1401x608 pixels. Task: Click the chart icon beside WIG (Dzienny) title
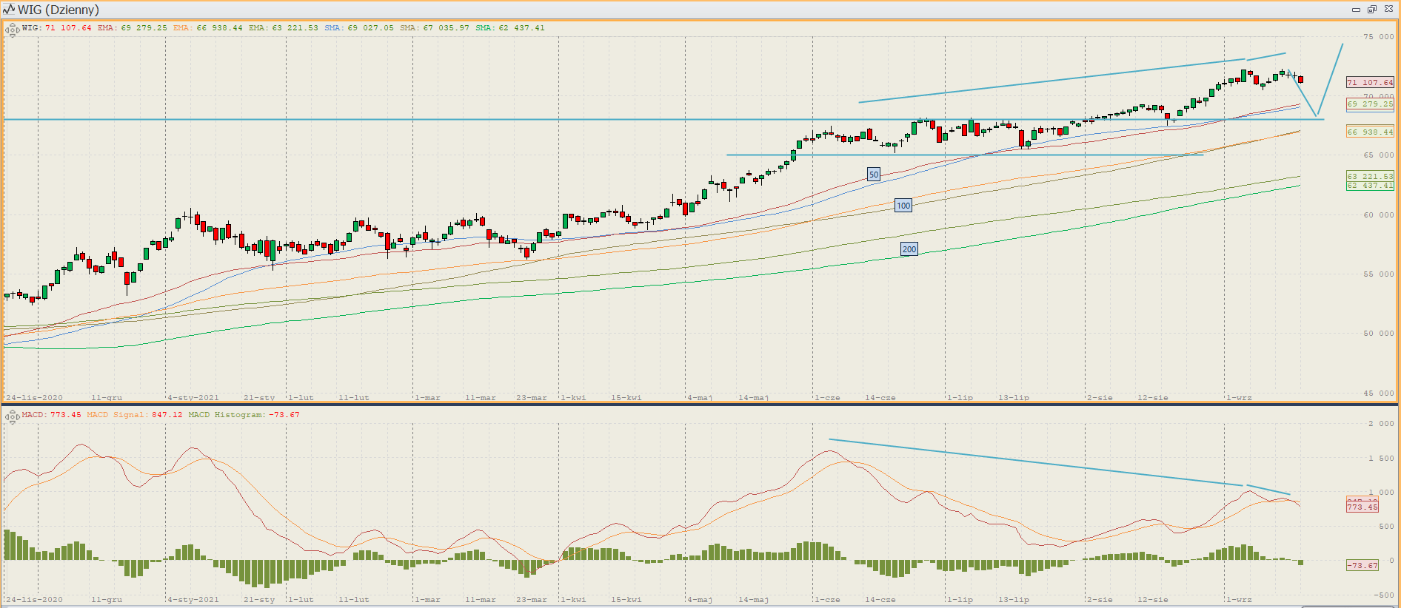9,10
